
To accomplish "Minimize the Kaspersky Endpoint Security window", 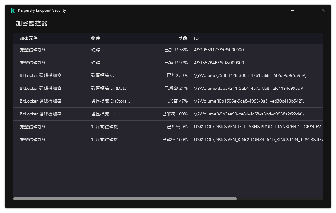I will [292, 10].
